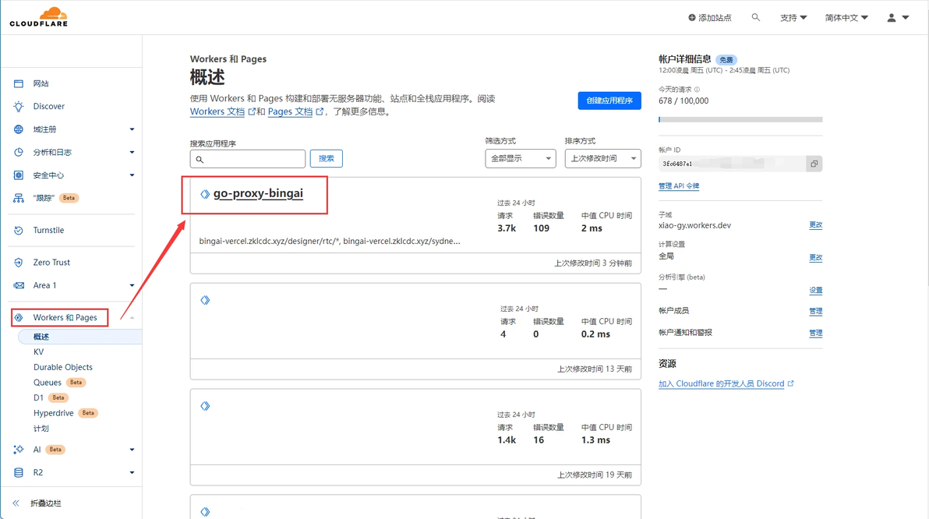This screenshot has height=519, width=929.
Task: Click the Manage API tokens link
Action: tap(679, 186)
